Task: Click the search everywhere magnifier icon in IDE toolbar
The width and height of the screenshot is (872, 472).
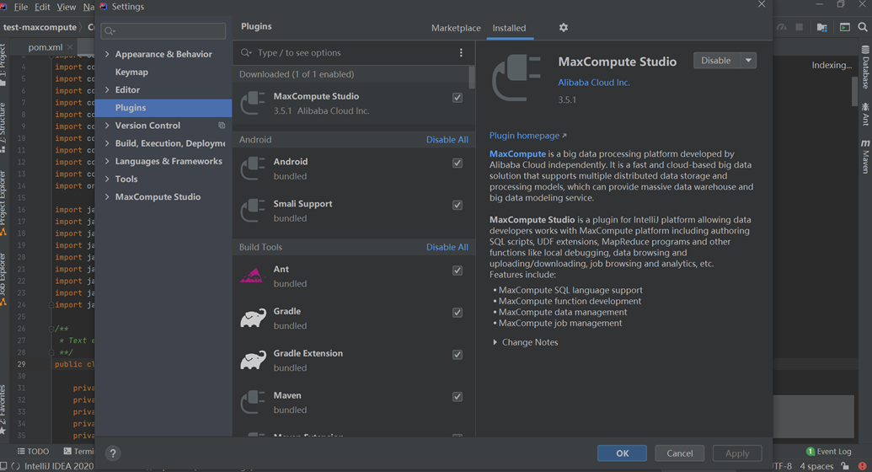Action: [x=863, y=27]
